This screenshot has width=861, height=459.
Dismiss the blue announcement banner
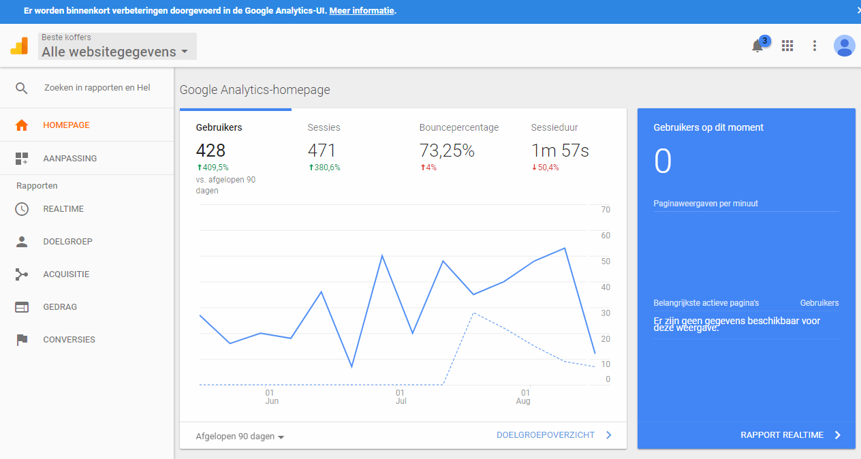pos(858,10)
